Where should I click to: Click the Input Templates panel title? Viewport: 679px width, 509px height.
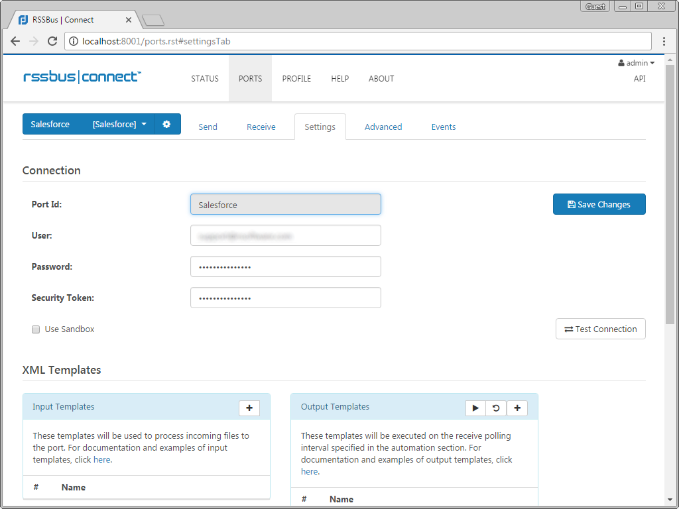coord(63,407)
